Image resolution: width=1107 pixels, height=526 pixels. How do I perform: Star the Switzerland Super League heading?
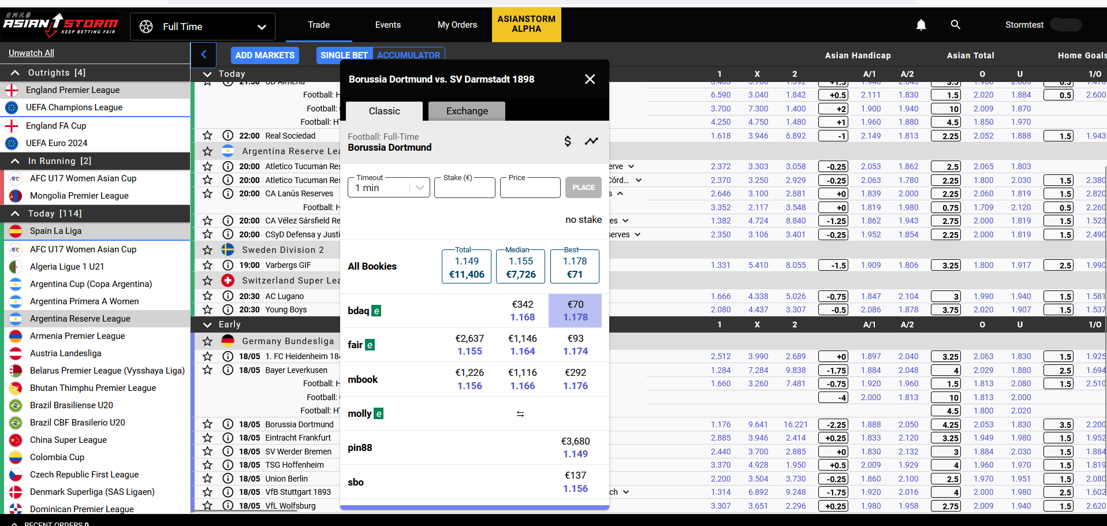[x=207, y=281]
